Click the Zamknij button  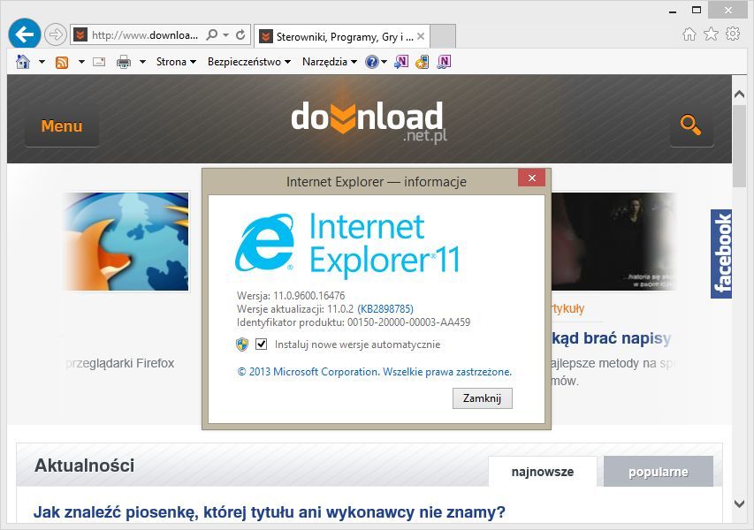[x=483, y=398]
